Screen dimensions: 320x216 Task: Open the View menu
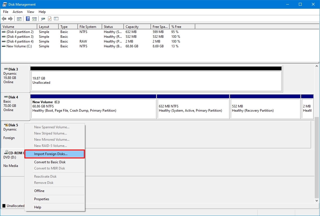click(x=30, y=12)
